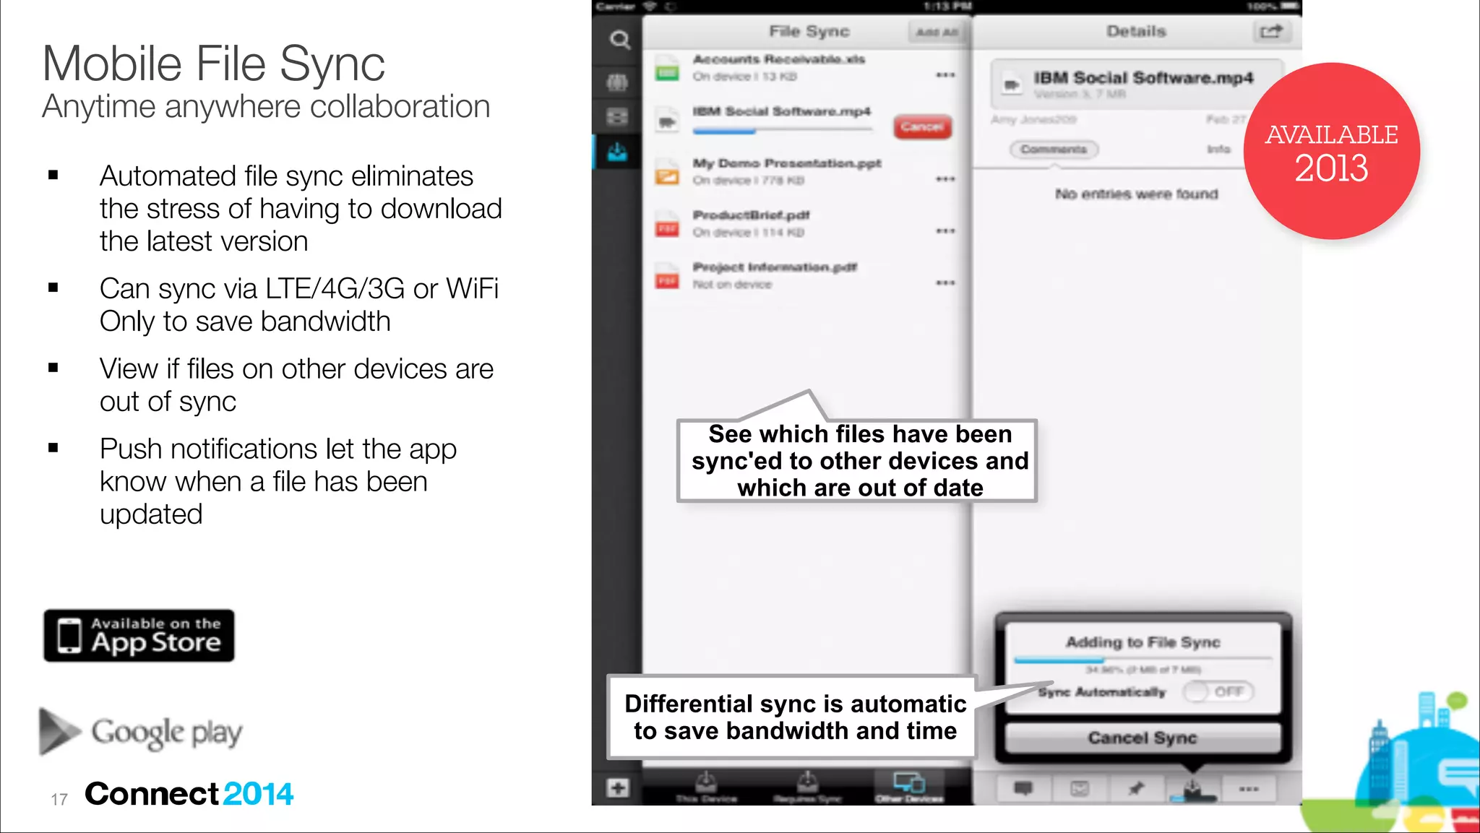Open Project Information.pdf file icon
The height and width of the screenshot is (833, 1480).
point(667,276)
